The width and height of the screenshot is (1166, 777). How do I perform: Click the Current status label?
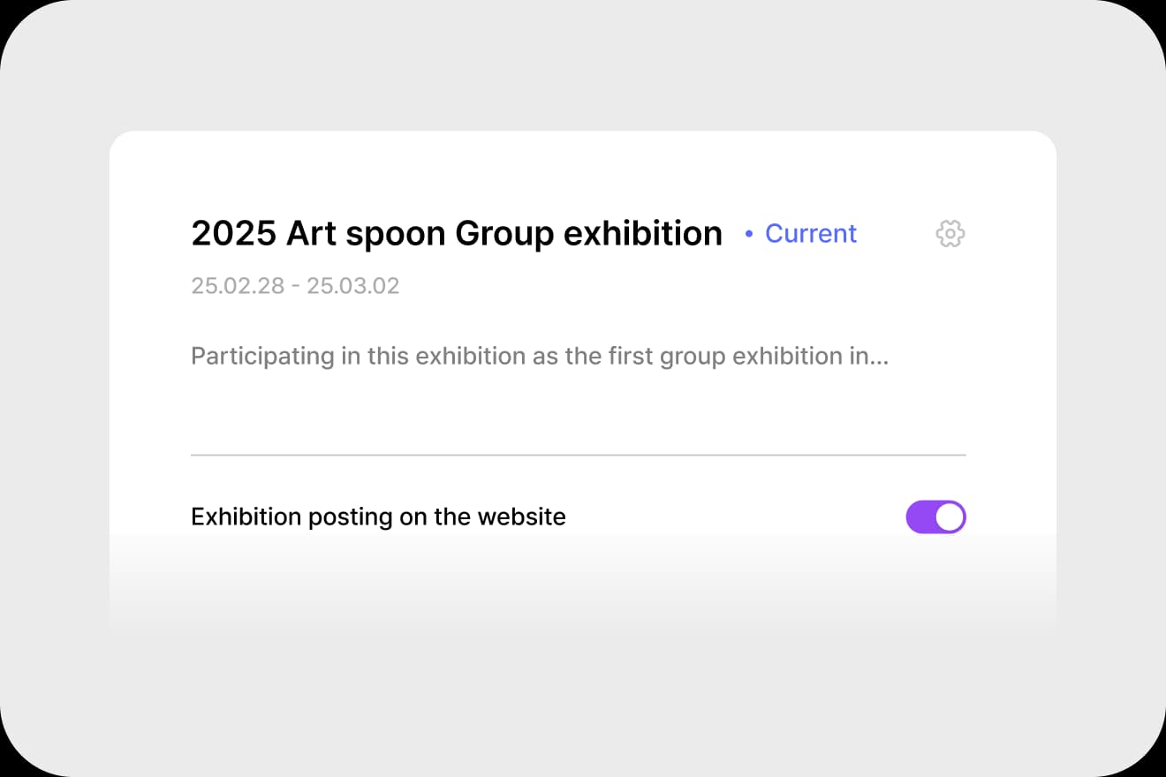click(810, 234)
